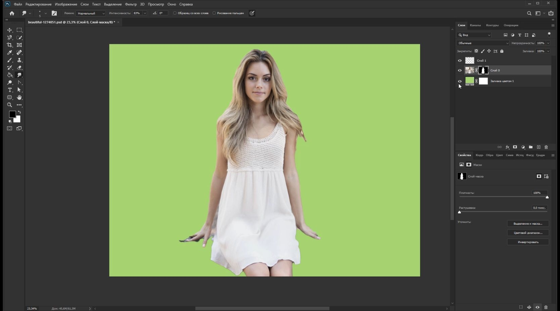Toggle visibility of Заливка цветом 1 layer

(460, 81)
